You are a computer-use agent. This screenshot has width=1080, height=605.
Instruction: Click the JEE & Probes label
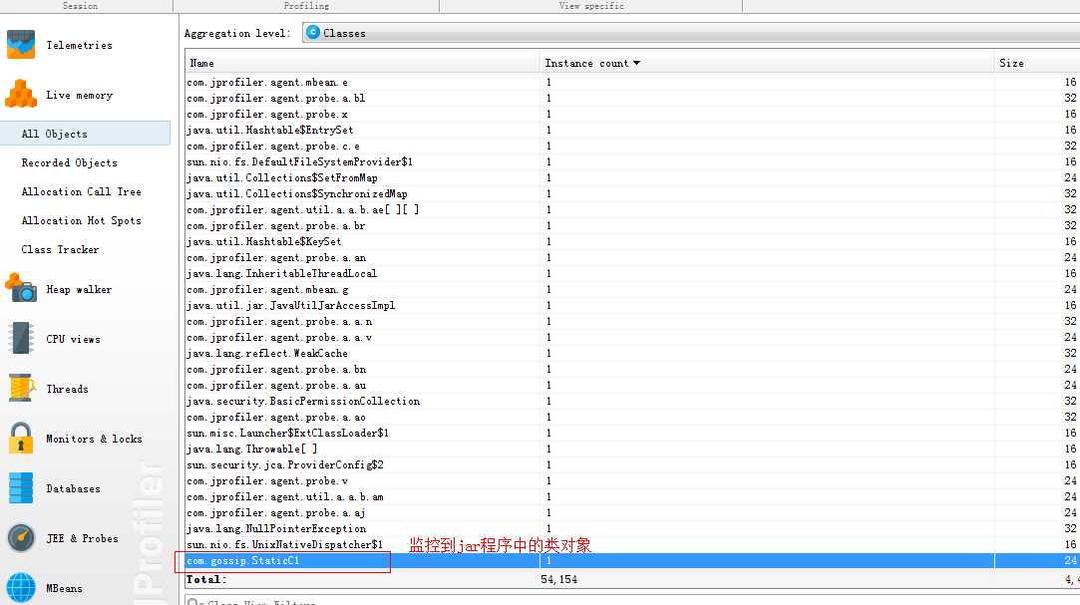[82, 538]
